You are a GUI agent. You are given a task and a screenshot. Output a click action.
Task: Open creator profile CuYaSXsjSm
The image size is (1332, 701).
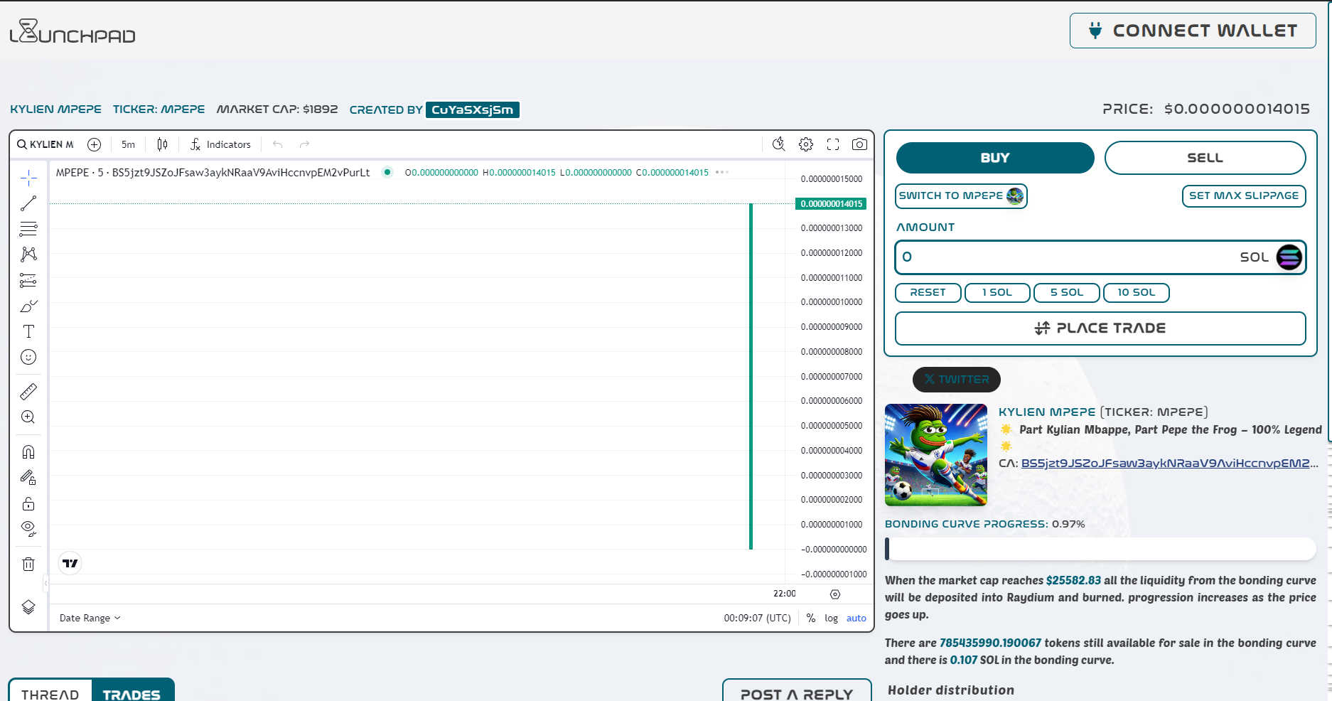point(473,109)
